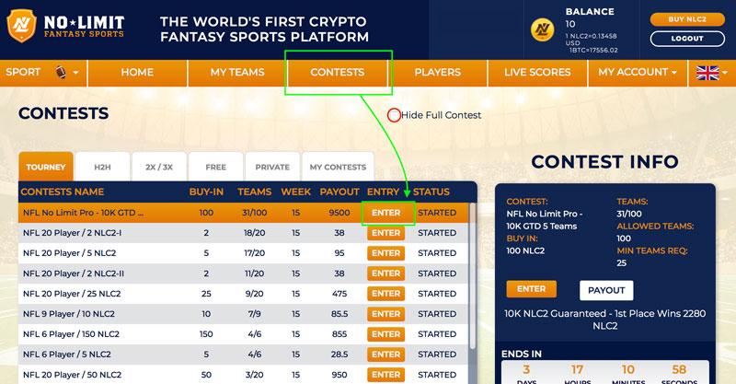Show the Free contests tab
This screenshot has width=736, height=384.
[215, 167]
